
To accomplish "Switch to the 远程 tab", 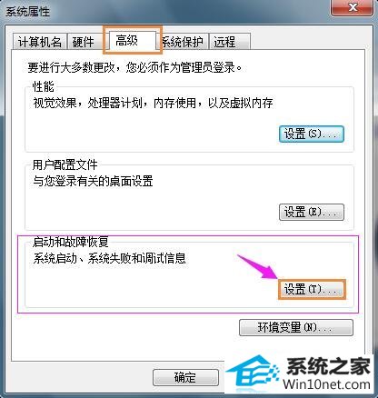I will (230, 42).
